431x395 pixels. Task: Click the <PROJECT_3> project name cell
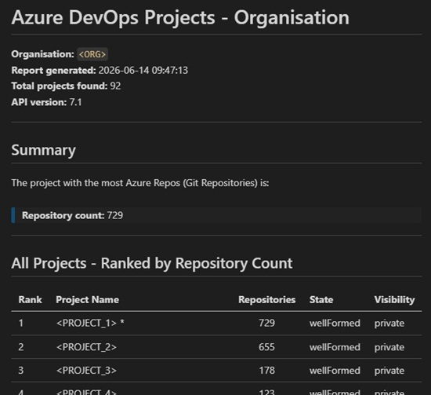pos(86,371)
